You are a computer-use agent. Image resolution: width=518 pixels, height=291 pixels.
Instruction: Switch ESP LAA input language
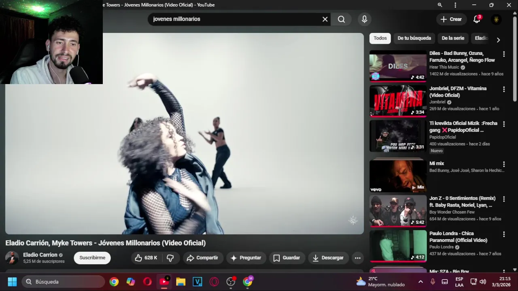pos(459,282)
